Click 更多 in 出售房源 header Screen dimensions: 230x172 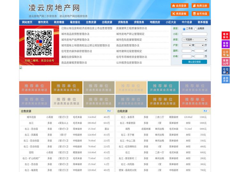(x=110, y=111)
